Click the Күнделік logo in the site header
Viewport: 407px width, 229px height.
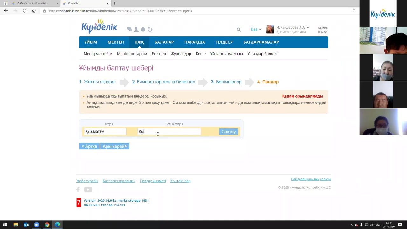pyautogui.click(x=99, y=26)
